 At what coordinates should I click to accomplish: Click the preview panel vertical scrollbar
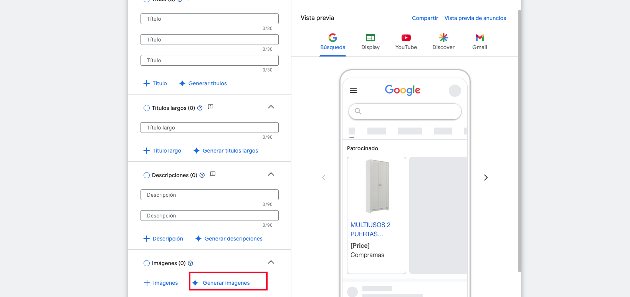coord(520,141)
